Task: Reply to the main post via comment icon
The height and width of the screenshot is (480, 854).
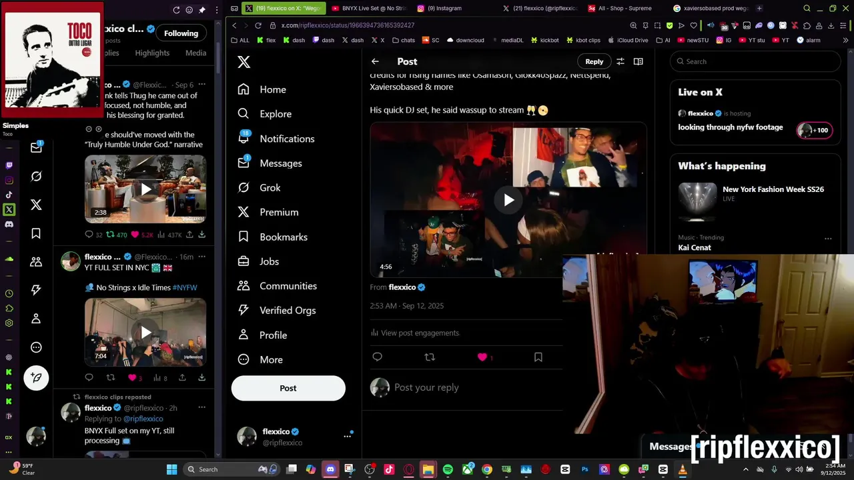Action: (377, 357)
